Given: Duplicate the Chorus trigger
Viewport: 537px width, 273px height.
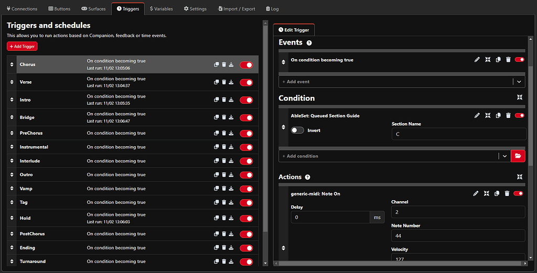Looking at the screenshot, I should 216,64.
